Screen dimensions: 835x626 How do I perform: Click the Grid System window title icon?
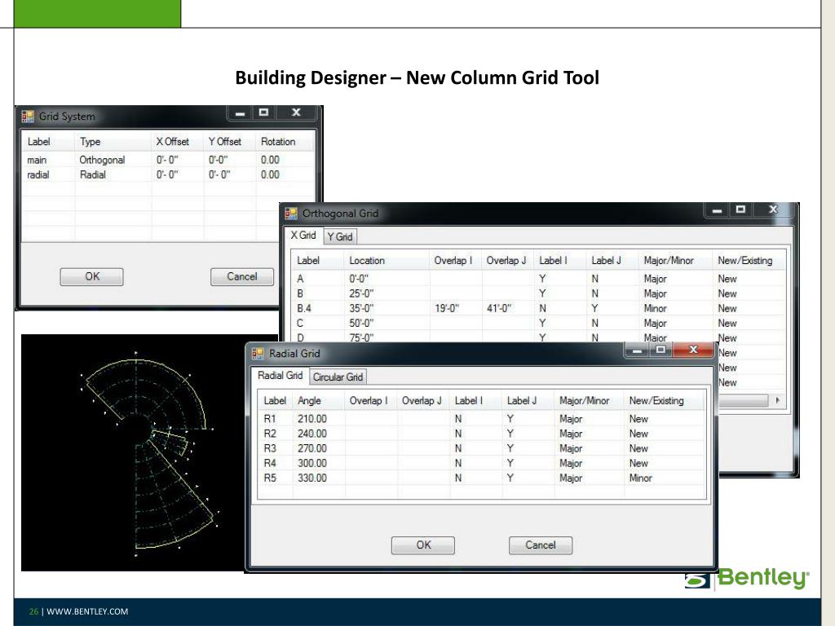28,116
